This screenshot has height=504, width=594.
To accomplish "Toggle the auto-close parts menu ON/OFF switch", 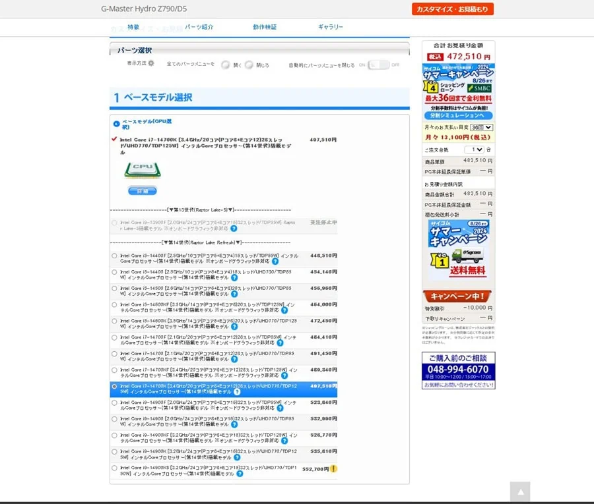I will coord(378,65).
